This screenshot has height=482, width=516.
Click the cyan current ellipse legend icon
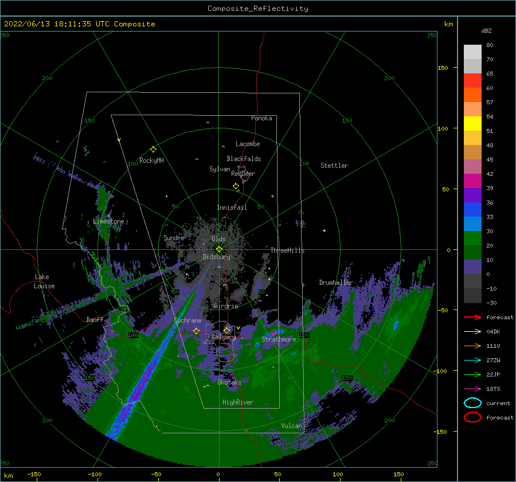point(472,403)
